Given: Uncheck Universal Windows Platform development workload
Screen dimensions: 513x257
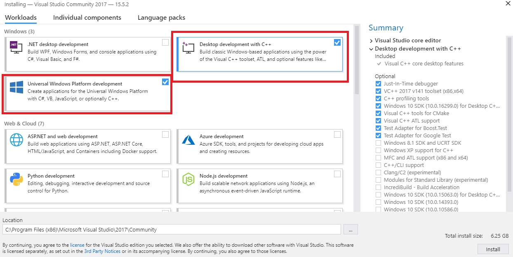Looking at the screenshot, I should pyautogui.click(x=165, y=82).
